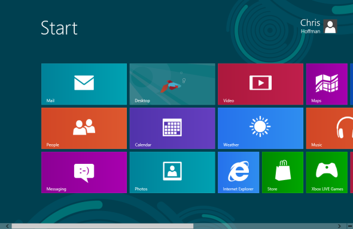Open the Maps tile

[x=327, y=84]
